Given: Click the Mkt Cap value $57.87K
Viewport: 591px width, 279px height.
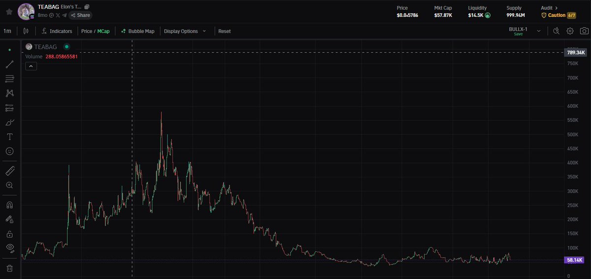Looking at the screenshot, I should point(443,15).
